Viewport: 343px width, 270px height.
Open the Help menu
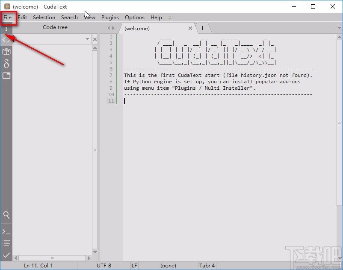[156, 17]
